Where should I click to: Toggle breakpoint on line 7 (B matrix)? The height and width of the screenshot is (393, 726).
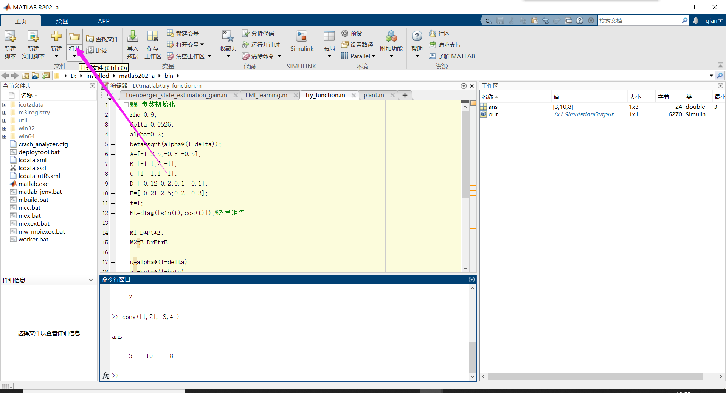click(x=113, y=164)
